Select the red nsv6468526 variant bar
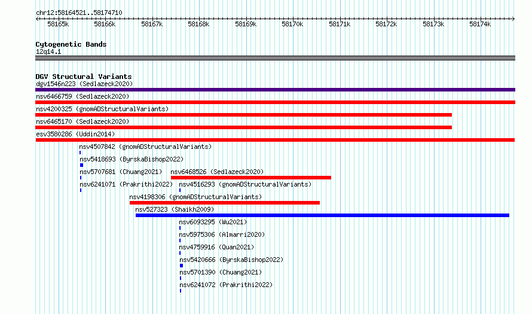532x314 pixels. tap(250, 178)
